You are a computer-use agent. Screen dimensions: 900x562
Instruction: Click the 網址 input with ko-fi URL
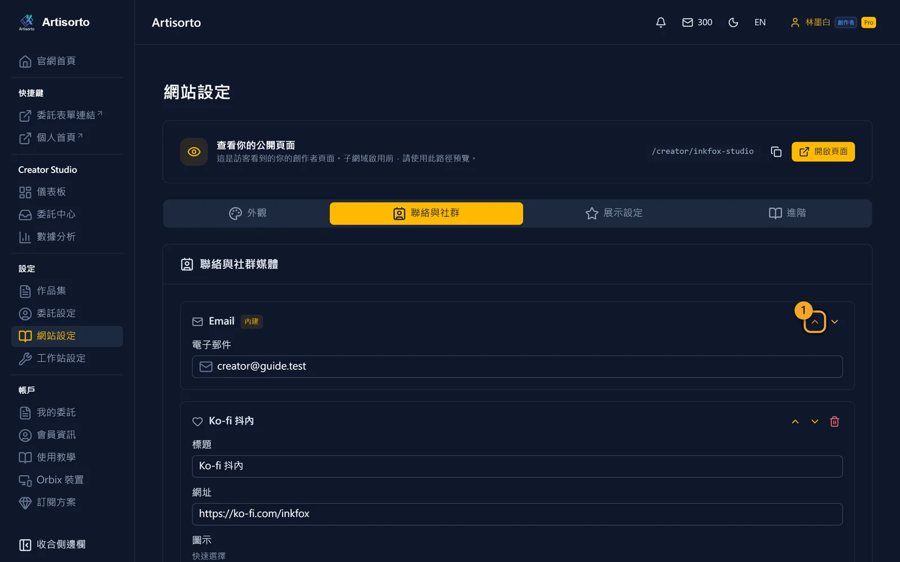pos(517,514)
